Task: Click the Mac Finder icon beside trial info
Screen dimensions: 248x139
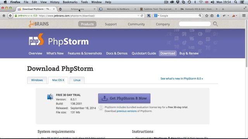Action: pyautogui.click(x=50, y=97)
